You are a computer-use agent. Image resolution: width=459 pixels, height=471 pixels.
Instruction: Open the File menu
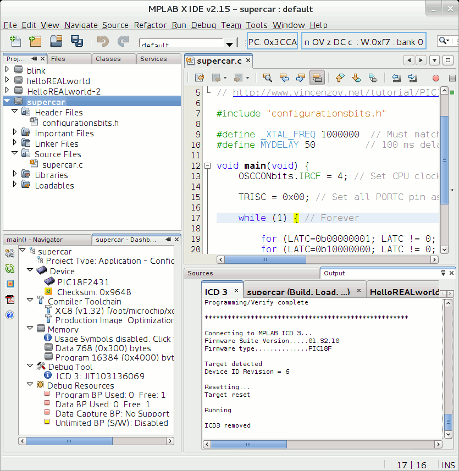pos(10,25)
